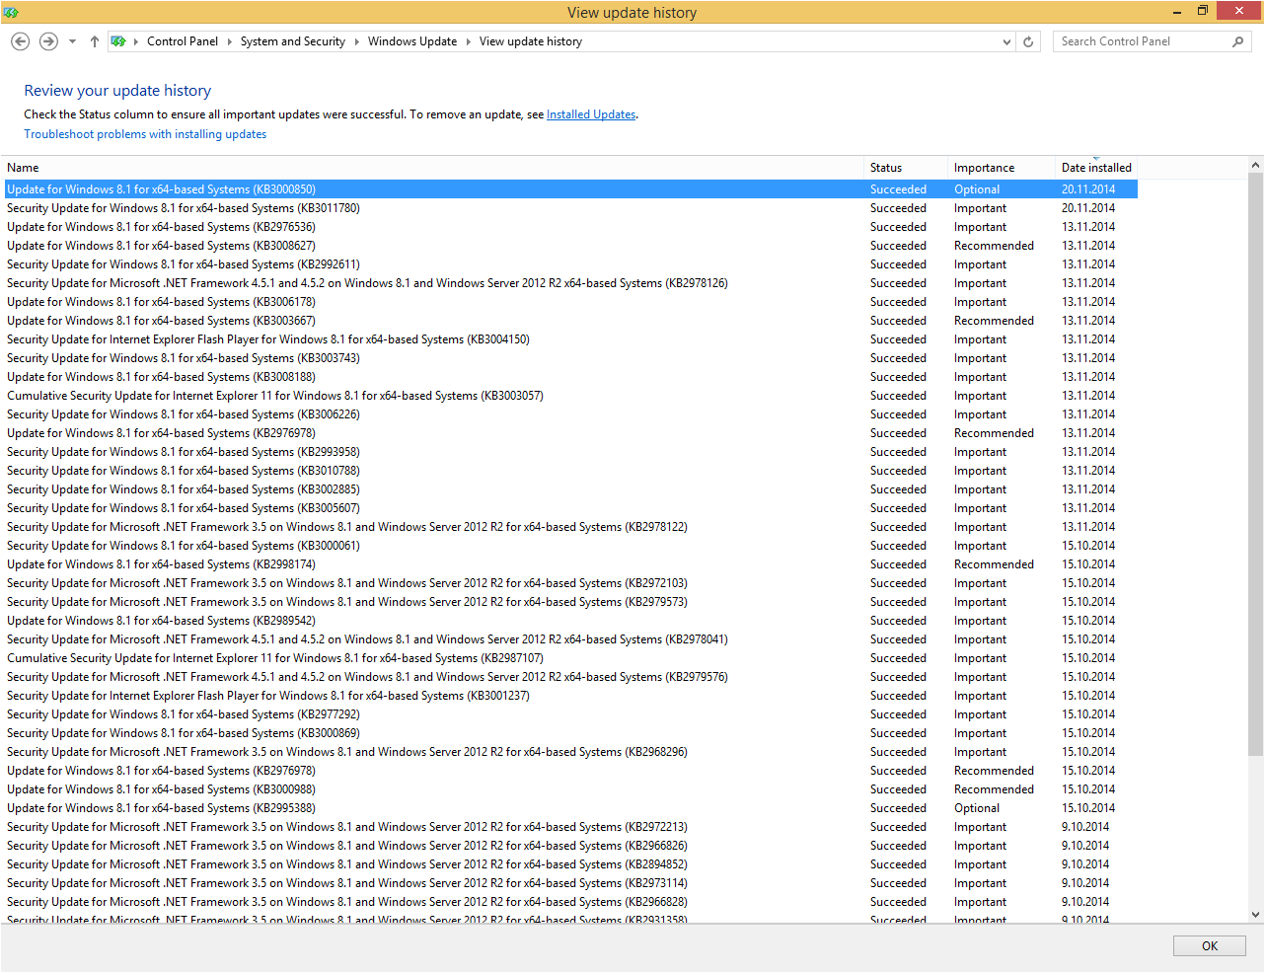Refresh the update history view

coord(1028,41)
